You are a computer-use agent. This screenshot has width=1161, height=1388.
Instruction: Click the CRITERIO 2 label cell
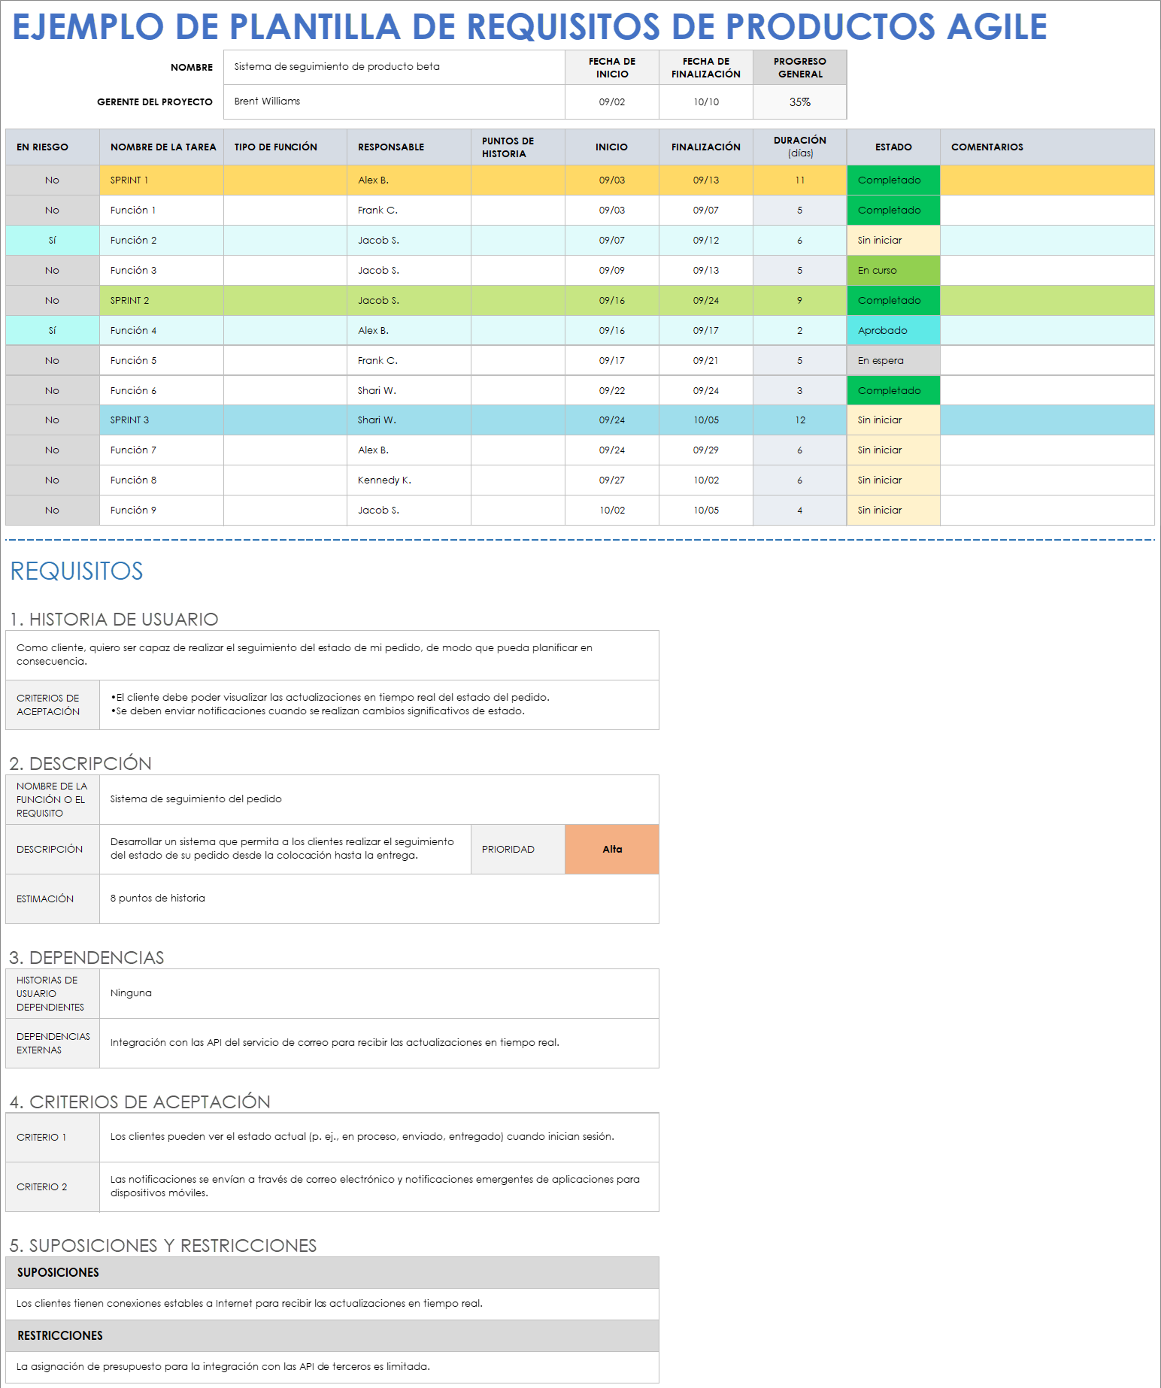pyautogui.click(x=53, y=1187)
